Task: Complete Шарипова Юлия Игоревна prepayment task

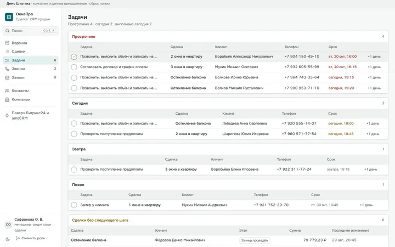Action: coord(74,134)
